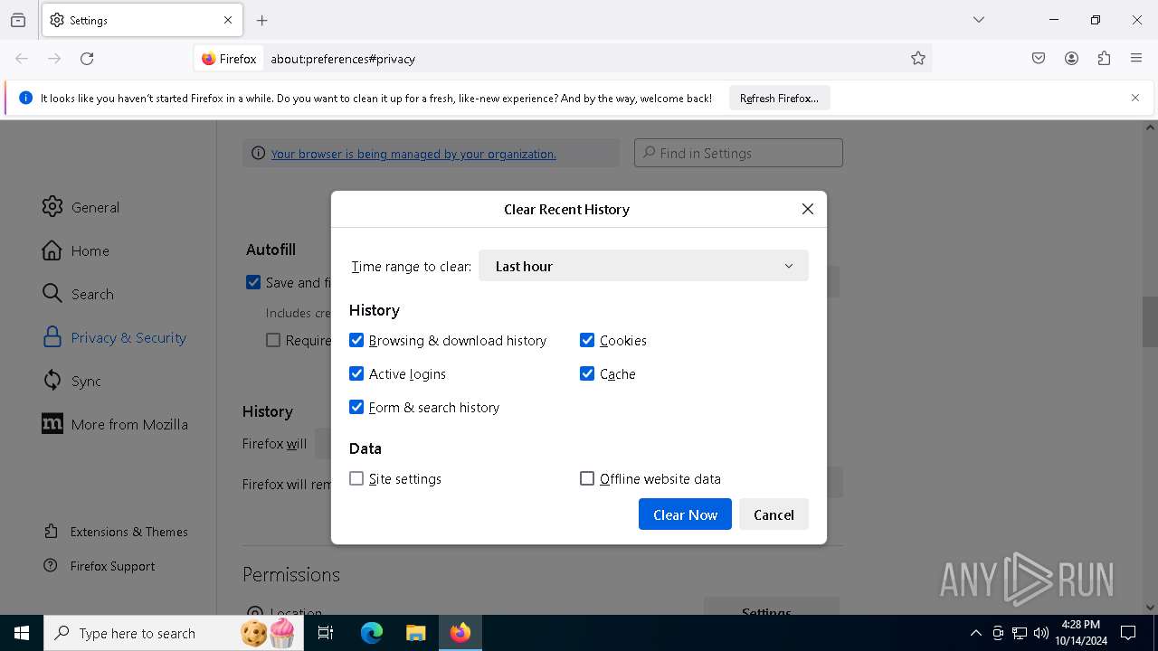Screen dimensions: 1158x651
Task: Click the Windows Start button
Action: click(22, 633)
